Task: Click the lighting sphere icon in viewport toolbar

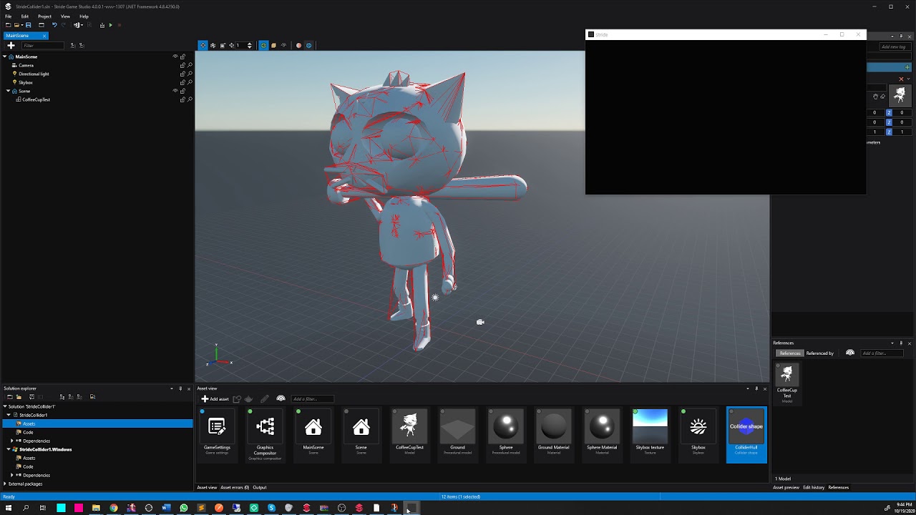Action: (299, 45)
